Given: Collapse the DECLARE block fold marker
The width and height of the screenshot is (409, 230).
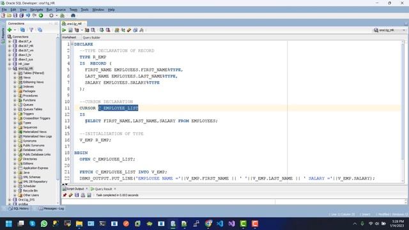Looking at the screenshot, I should point(72,44).
